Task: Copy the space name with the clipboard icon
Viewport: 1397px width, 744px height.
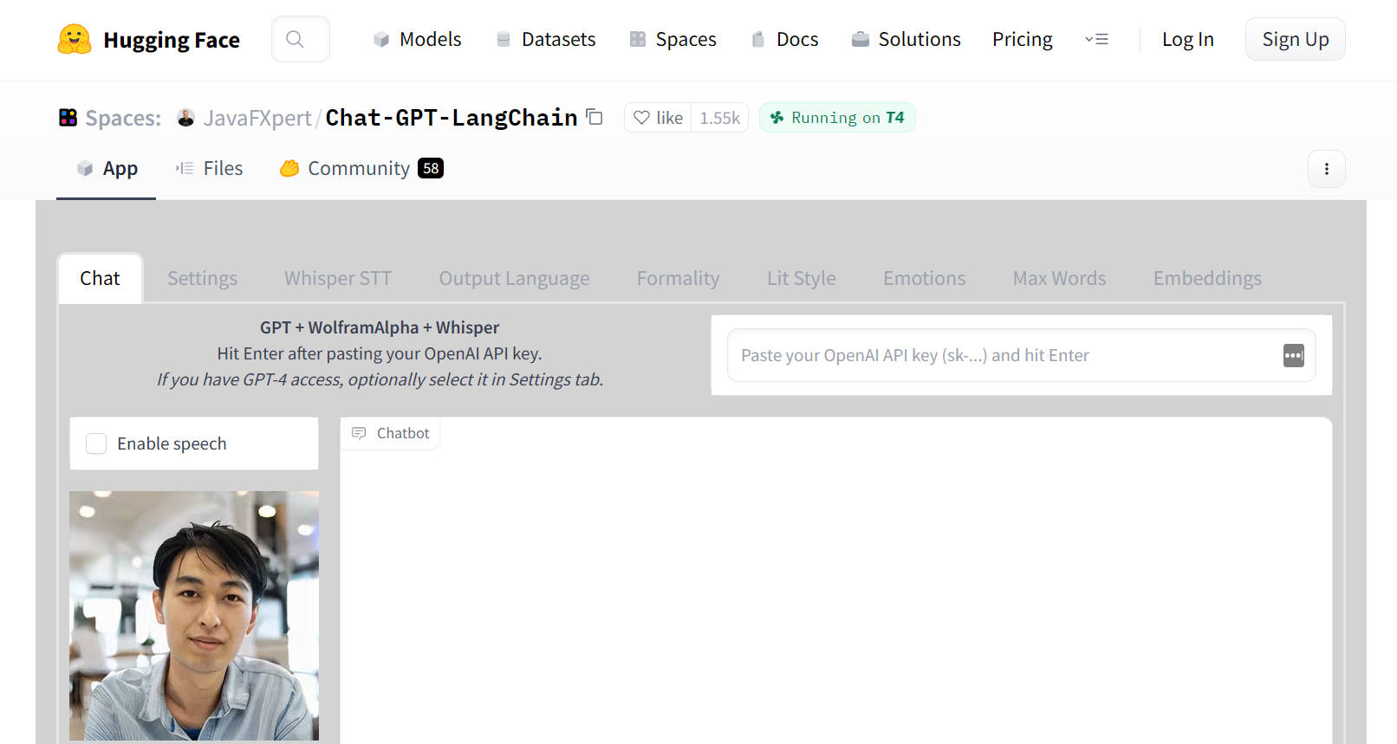Action: (x=595, y=117)
